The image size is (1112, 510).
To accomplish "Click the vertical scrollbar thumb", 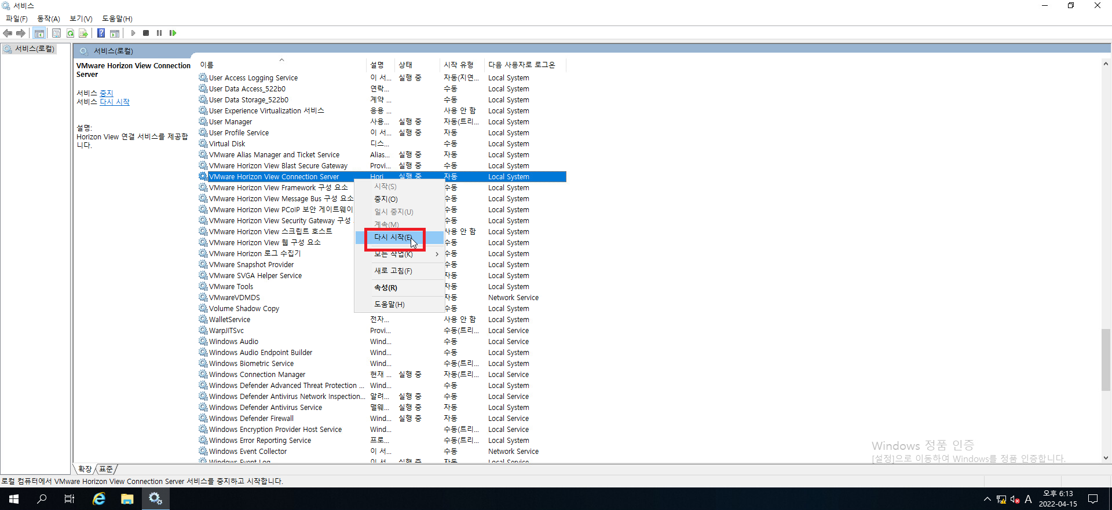I will pos(1106,360).
